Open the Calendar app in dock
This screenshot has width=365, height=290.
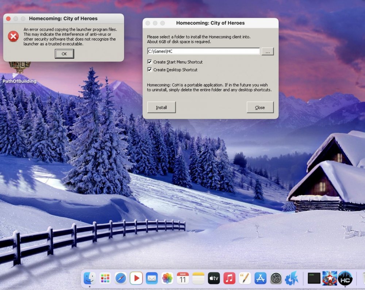tap(182, 278)
